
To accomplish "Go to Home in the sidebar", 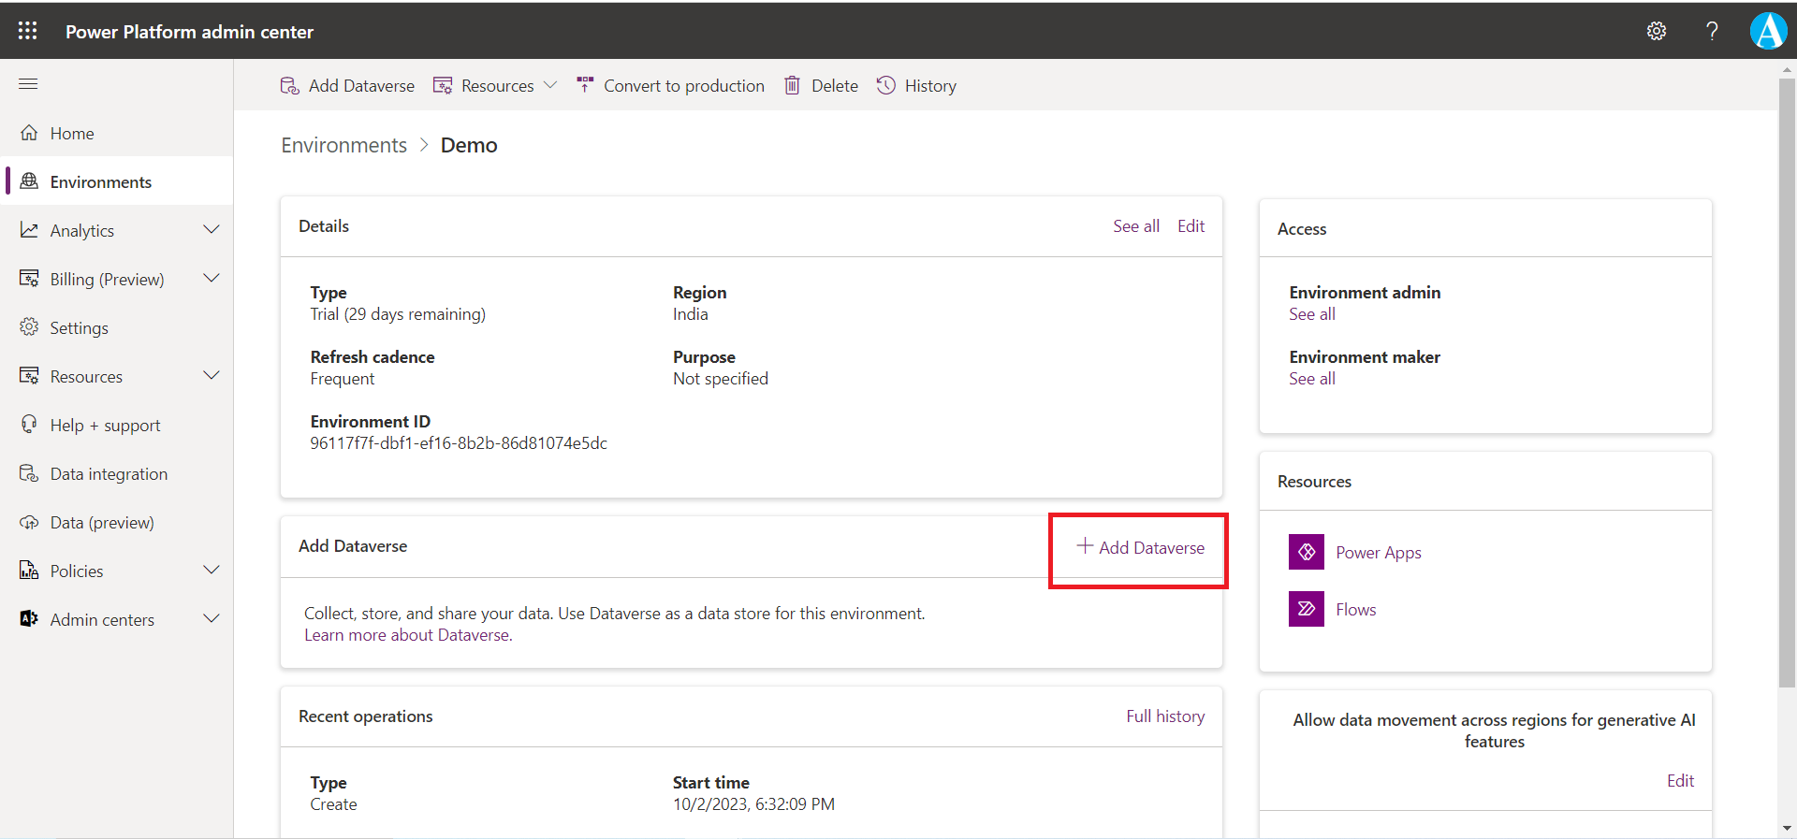I will click(x=72, y=134).
